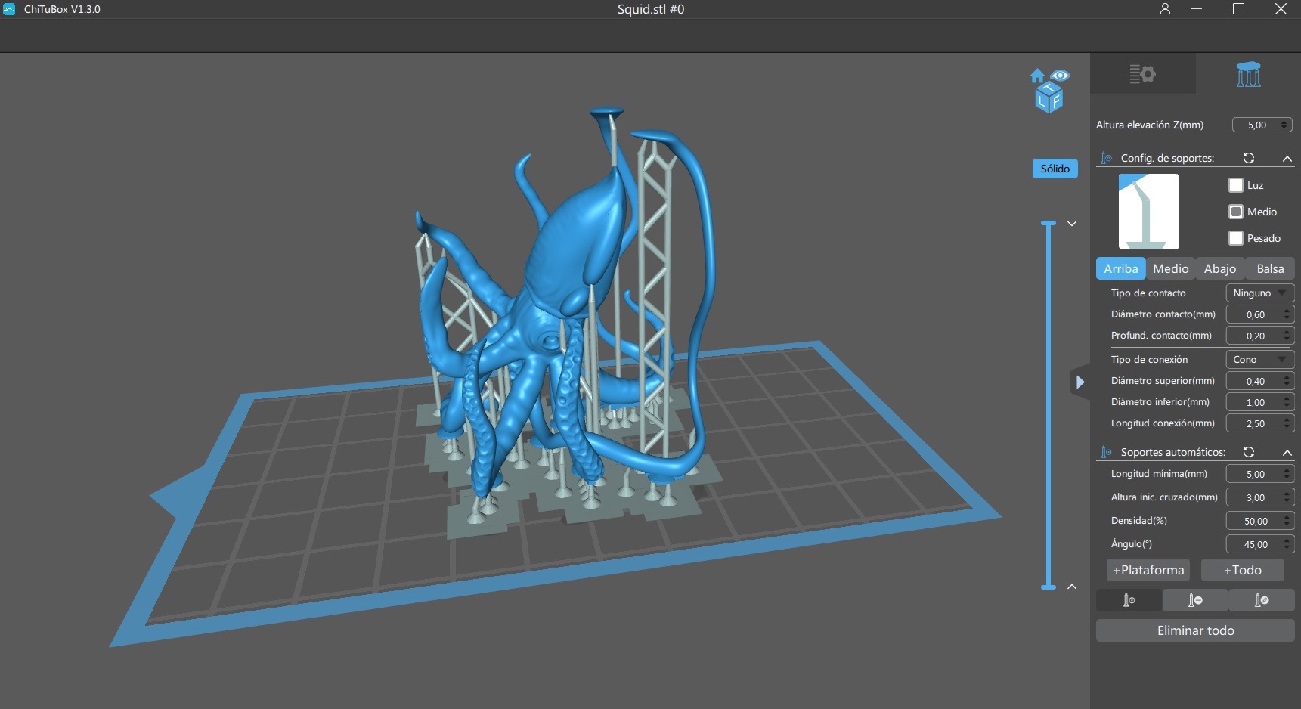Select the add support tool icon

coord(1129,600)
